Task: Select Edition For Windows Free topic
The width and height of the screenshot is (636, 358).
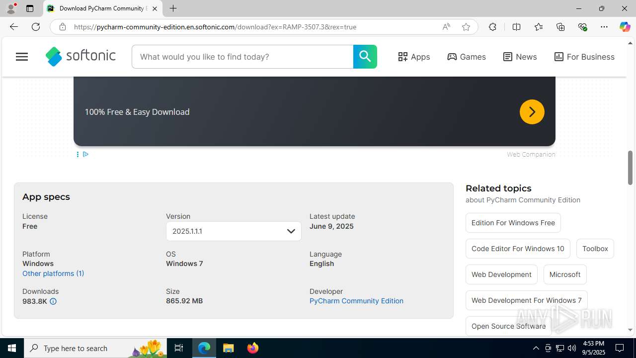Action: [513, 223]
